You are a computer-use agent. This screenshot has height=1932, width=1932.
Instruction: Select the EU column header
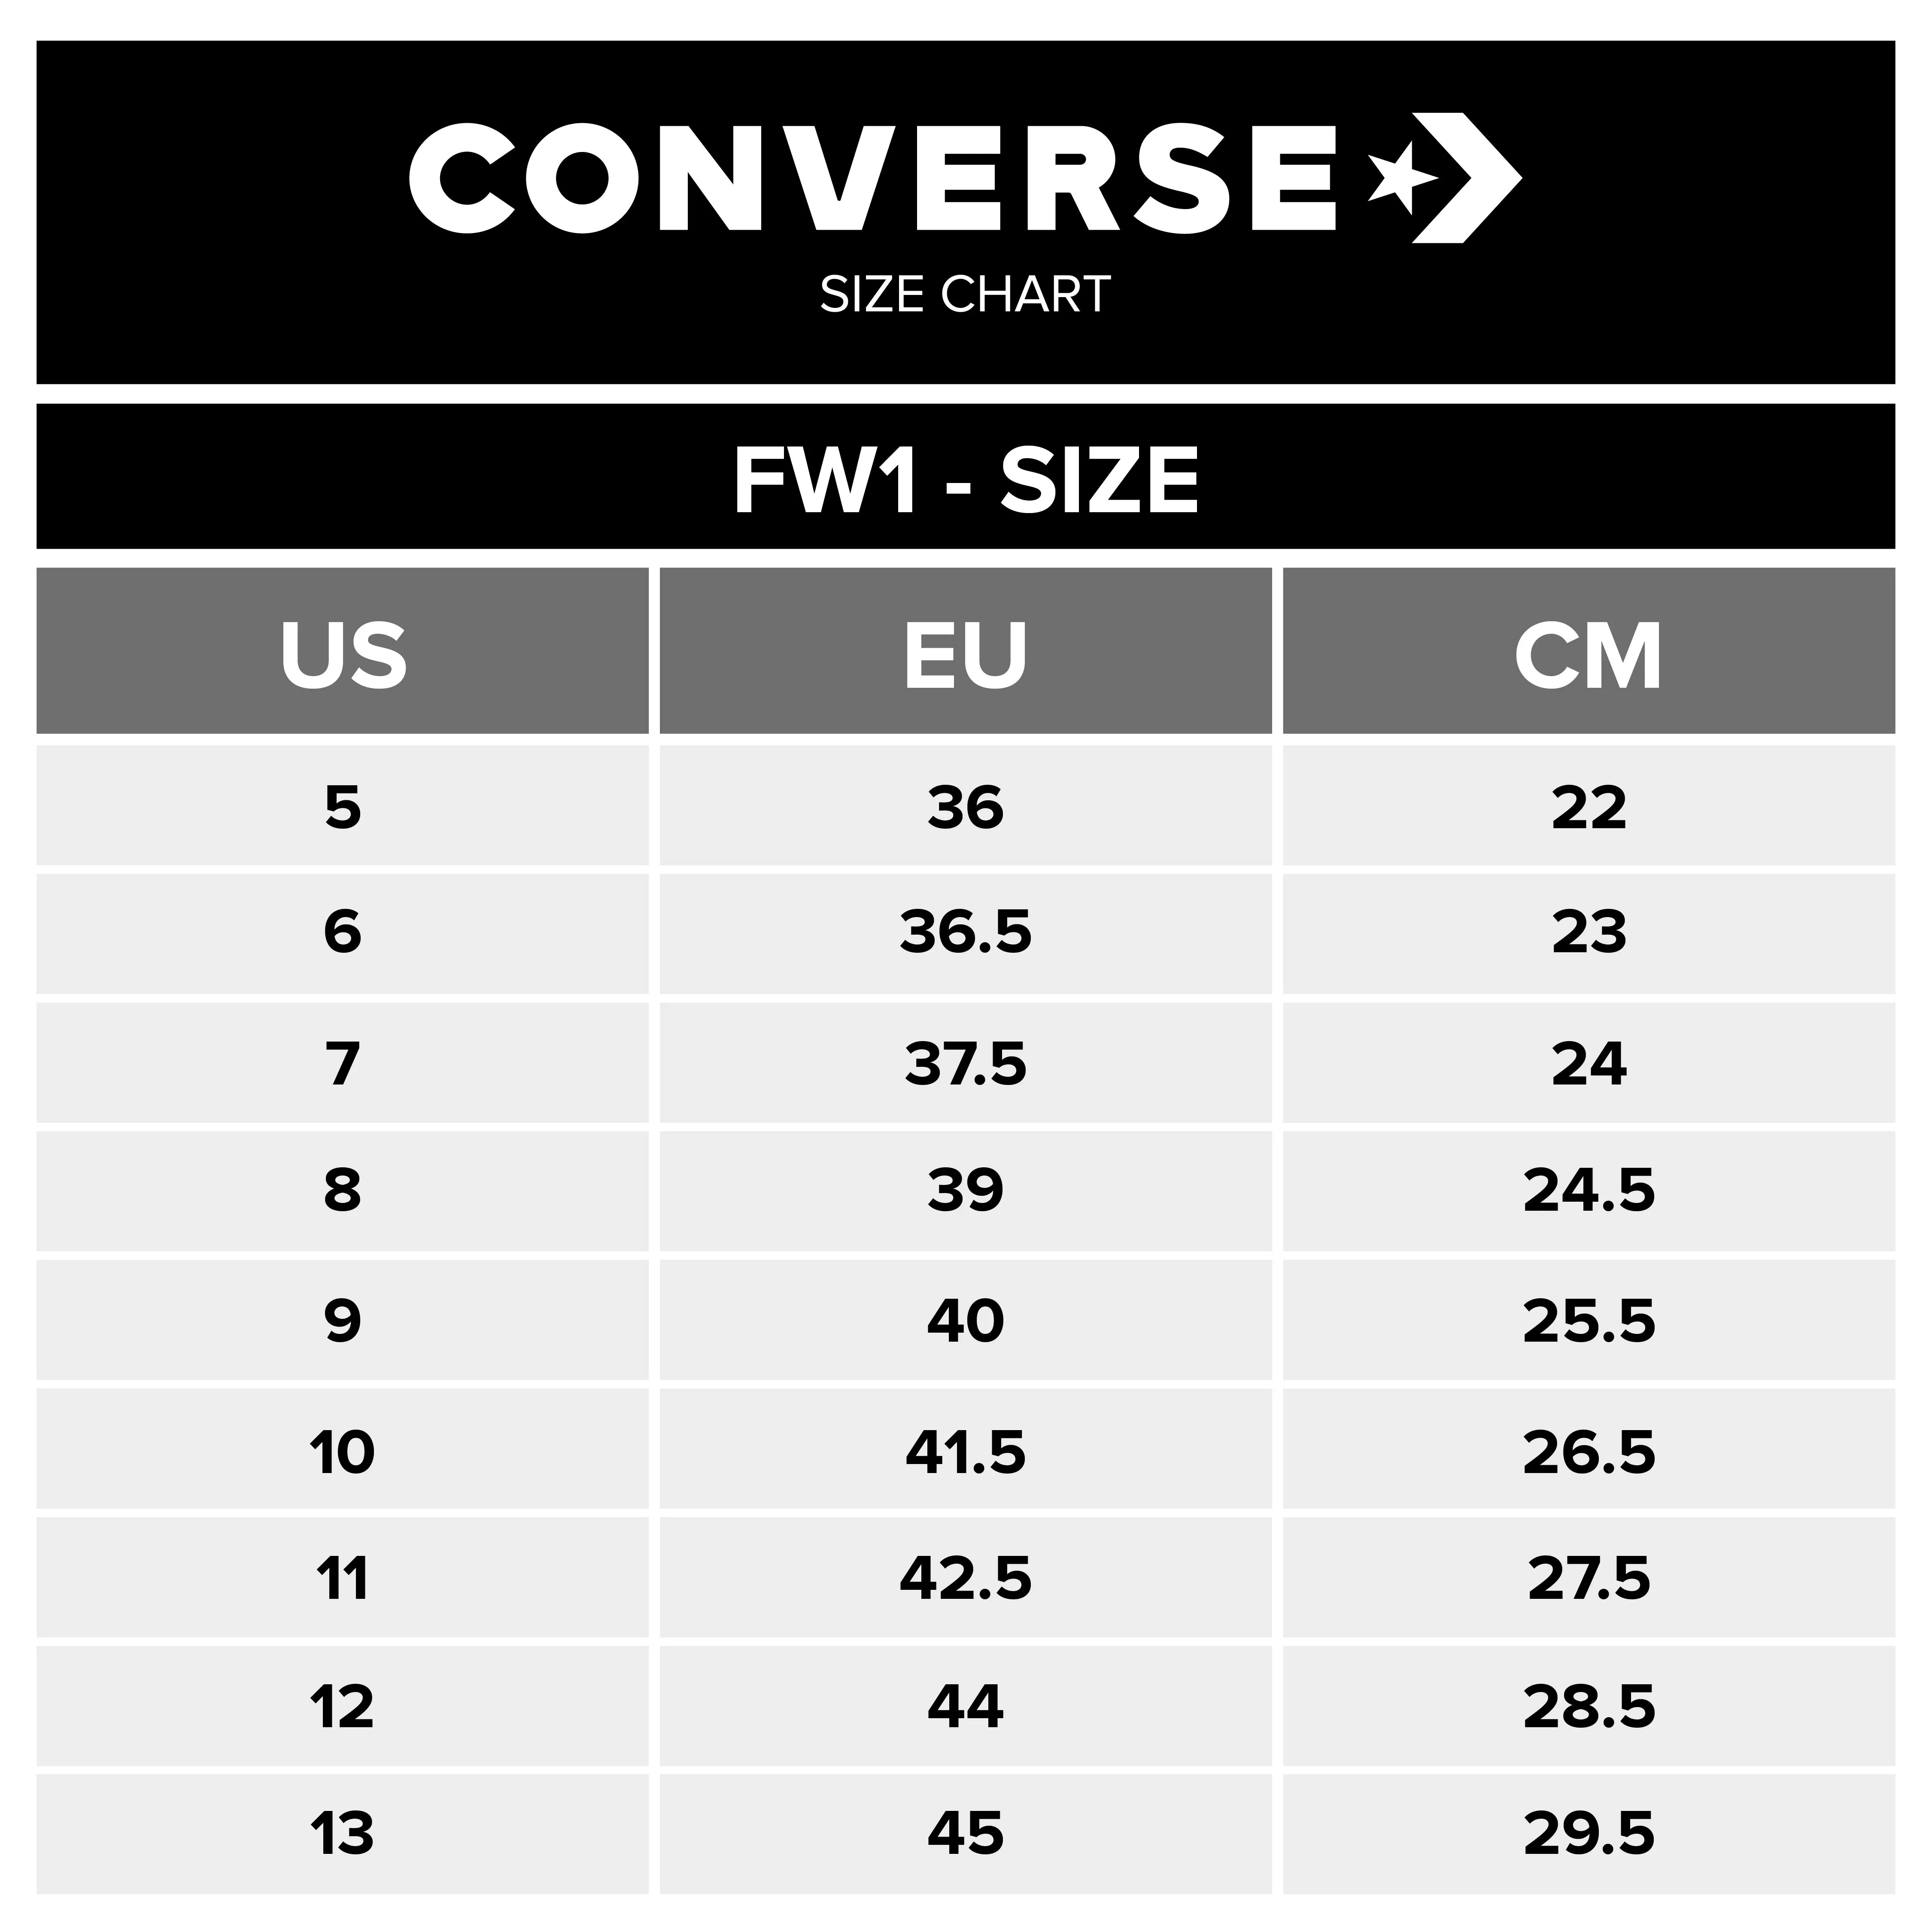(965, 655)
